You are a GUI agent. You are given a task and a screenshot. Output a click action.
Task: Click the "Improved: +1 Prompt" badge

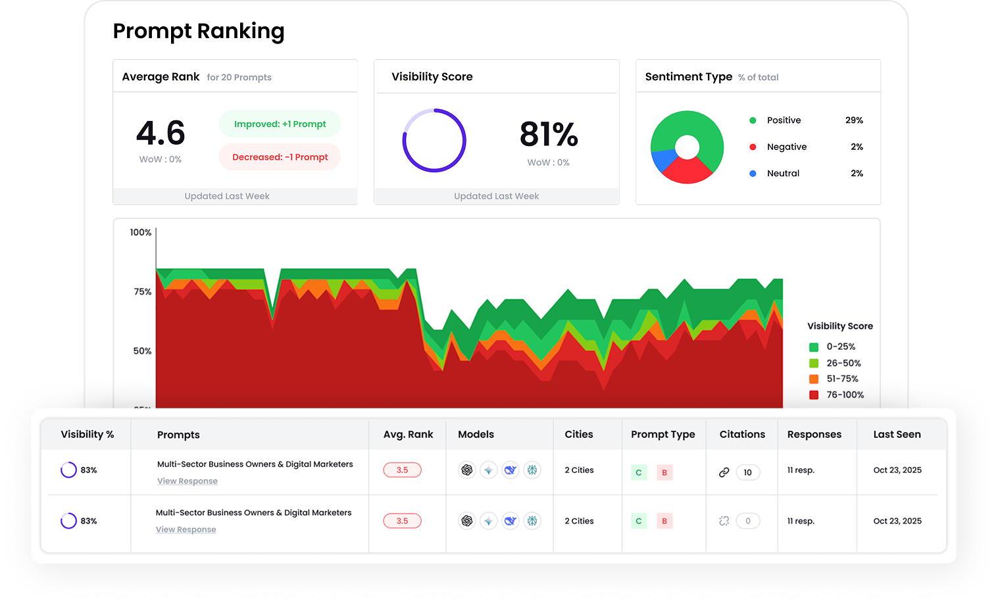(280, 124)
